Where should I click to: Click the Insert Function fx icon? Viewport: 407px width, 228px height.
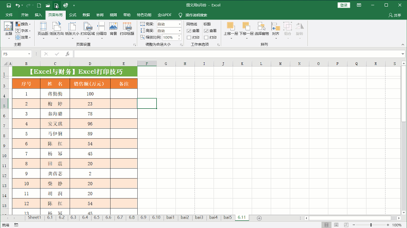[x=68, y=54]
